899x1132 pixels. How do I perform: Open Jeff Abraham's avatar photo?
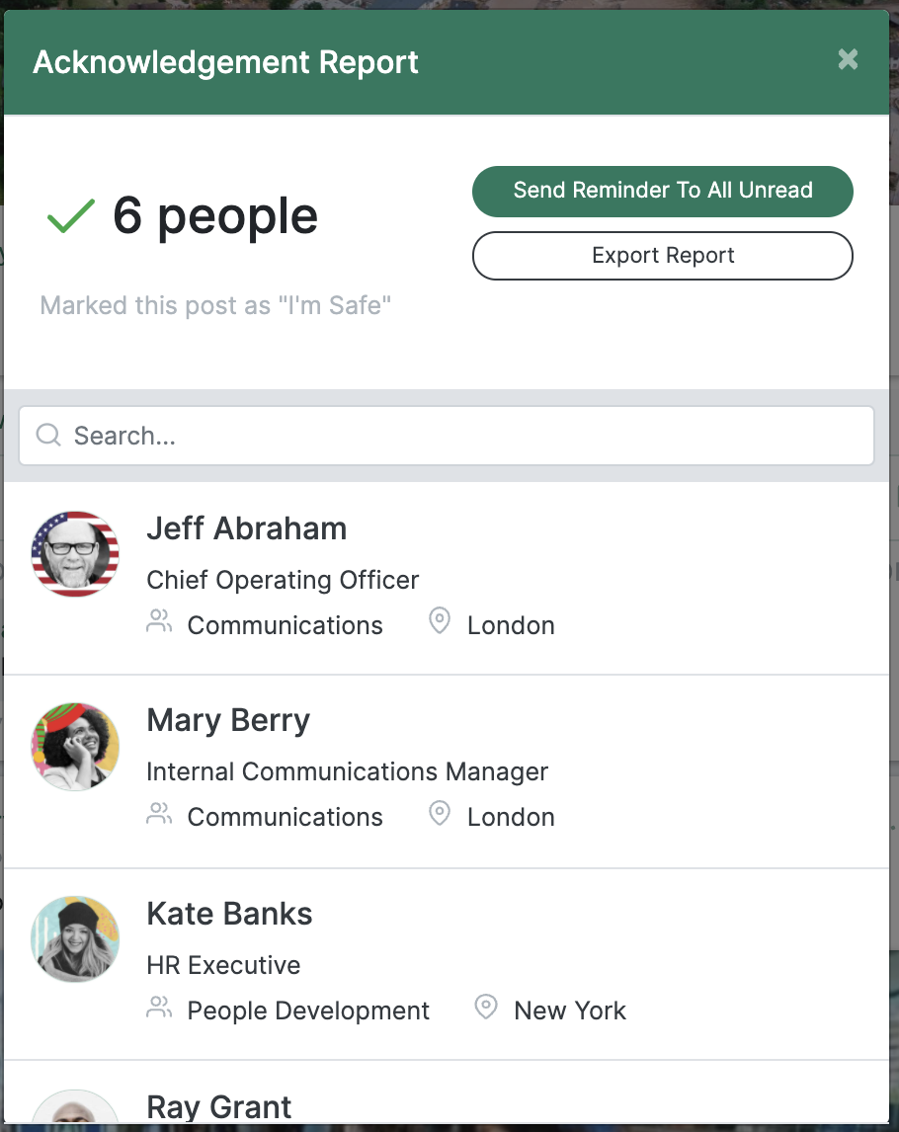(x=75, y=554)
